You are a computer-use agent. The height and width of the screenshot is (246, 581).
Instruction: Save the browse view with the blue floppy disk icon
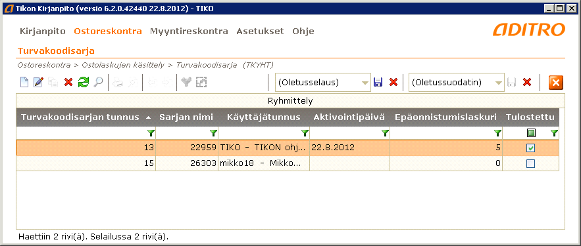pos(378,83)
